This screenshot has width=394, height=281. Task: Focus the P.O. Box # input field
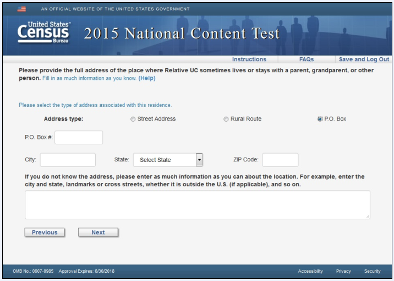79,137
